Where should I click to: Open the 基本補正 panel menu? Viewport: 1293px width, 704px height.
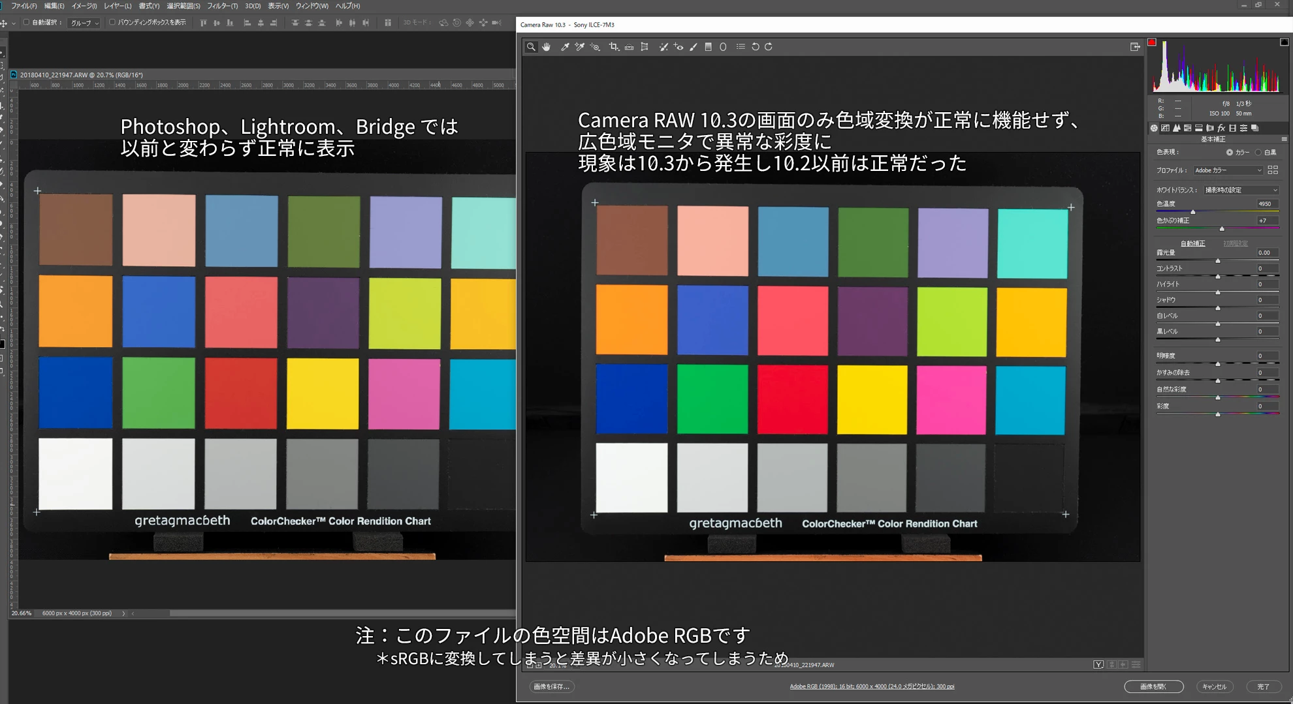pos(1284,140)
